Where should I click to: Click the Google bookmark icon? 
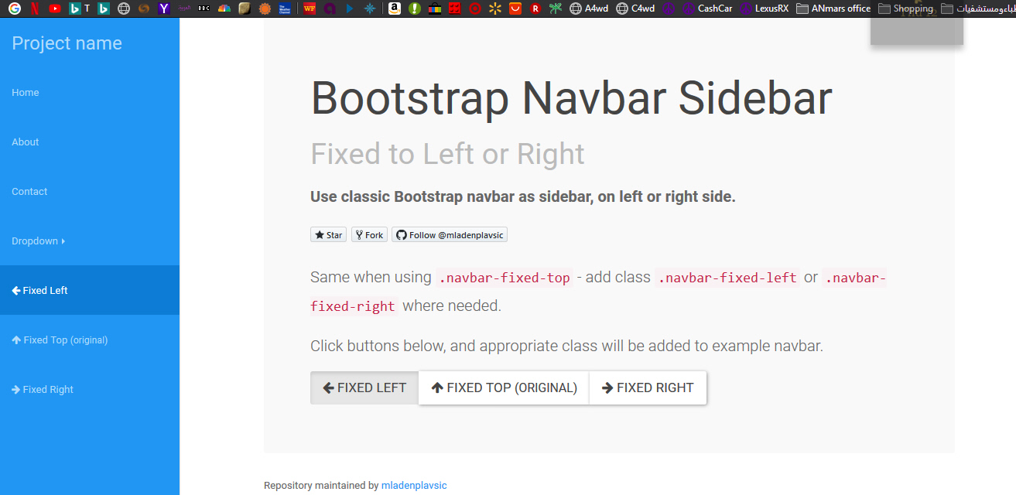click(14, 9)
